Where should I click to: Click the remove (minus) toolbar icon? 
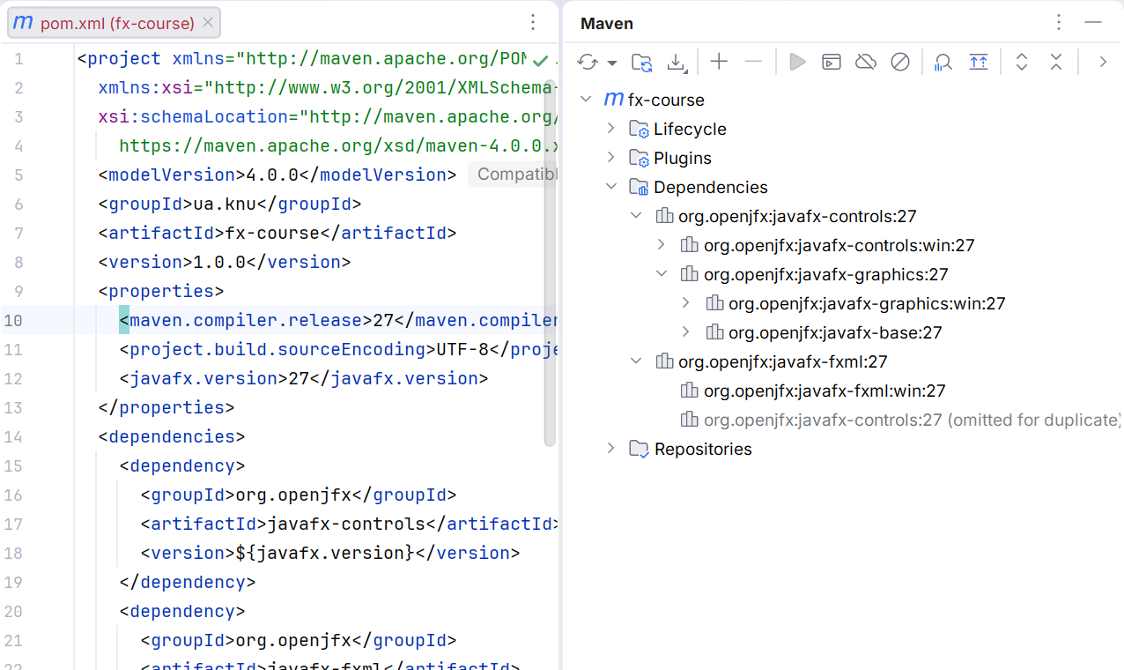point(752,62)
